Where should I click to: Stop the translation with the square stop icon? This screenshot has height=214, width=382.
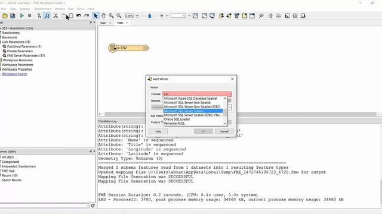[29, 16]
